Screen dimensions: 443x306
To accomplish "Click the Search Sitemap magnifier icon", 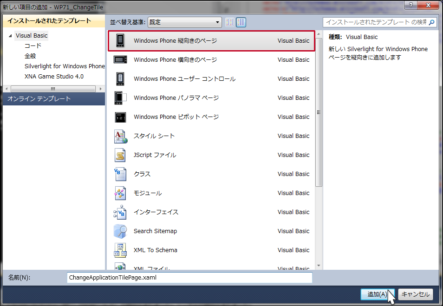I will 120,231.
